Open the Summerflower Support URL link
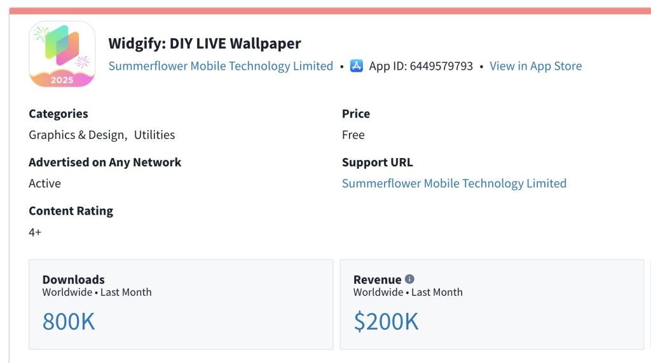651x363 pixels. (454, 183)
